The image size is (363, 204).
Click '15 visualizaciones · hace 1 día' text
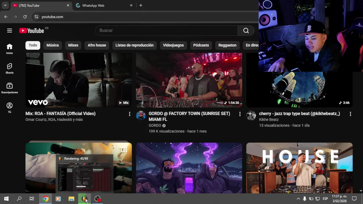(x=284, y=126)
